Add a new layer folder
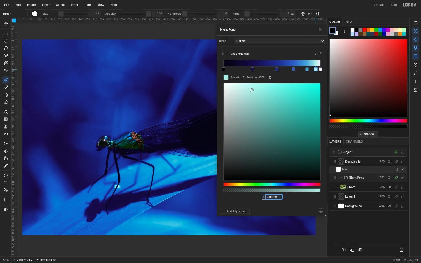This screenshot has height=263, width=421. point(344,250)
